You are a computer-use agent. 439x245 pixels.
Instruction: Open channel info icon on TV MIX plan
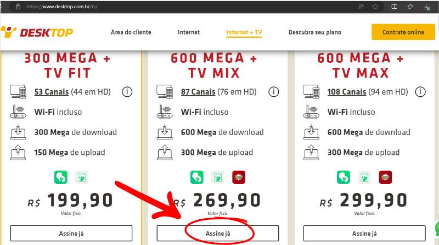274,92
